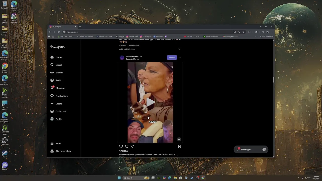Open the apps grid in bookmarks bar
322x181 pixels.
pyautogui.click(x=53, y=37)
